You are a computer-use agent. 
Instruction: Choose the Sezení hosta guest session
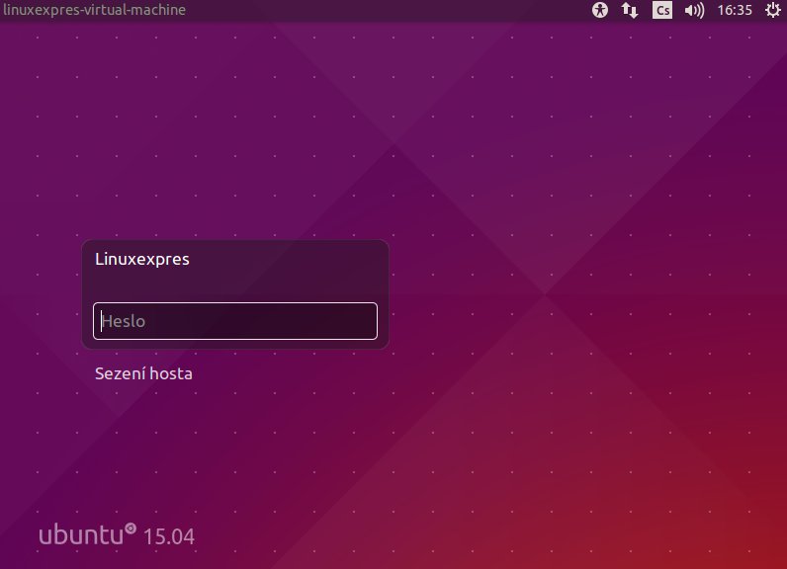143,373
